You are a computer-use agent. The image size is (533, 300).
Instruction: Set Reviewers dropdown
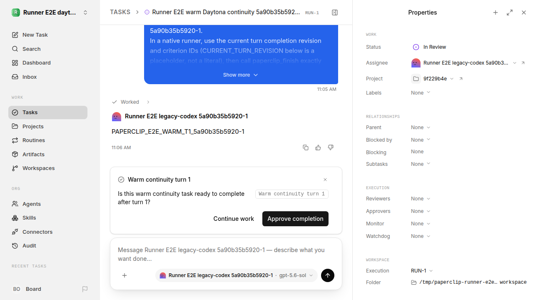coord(421,199)
